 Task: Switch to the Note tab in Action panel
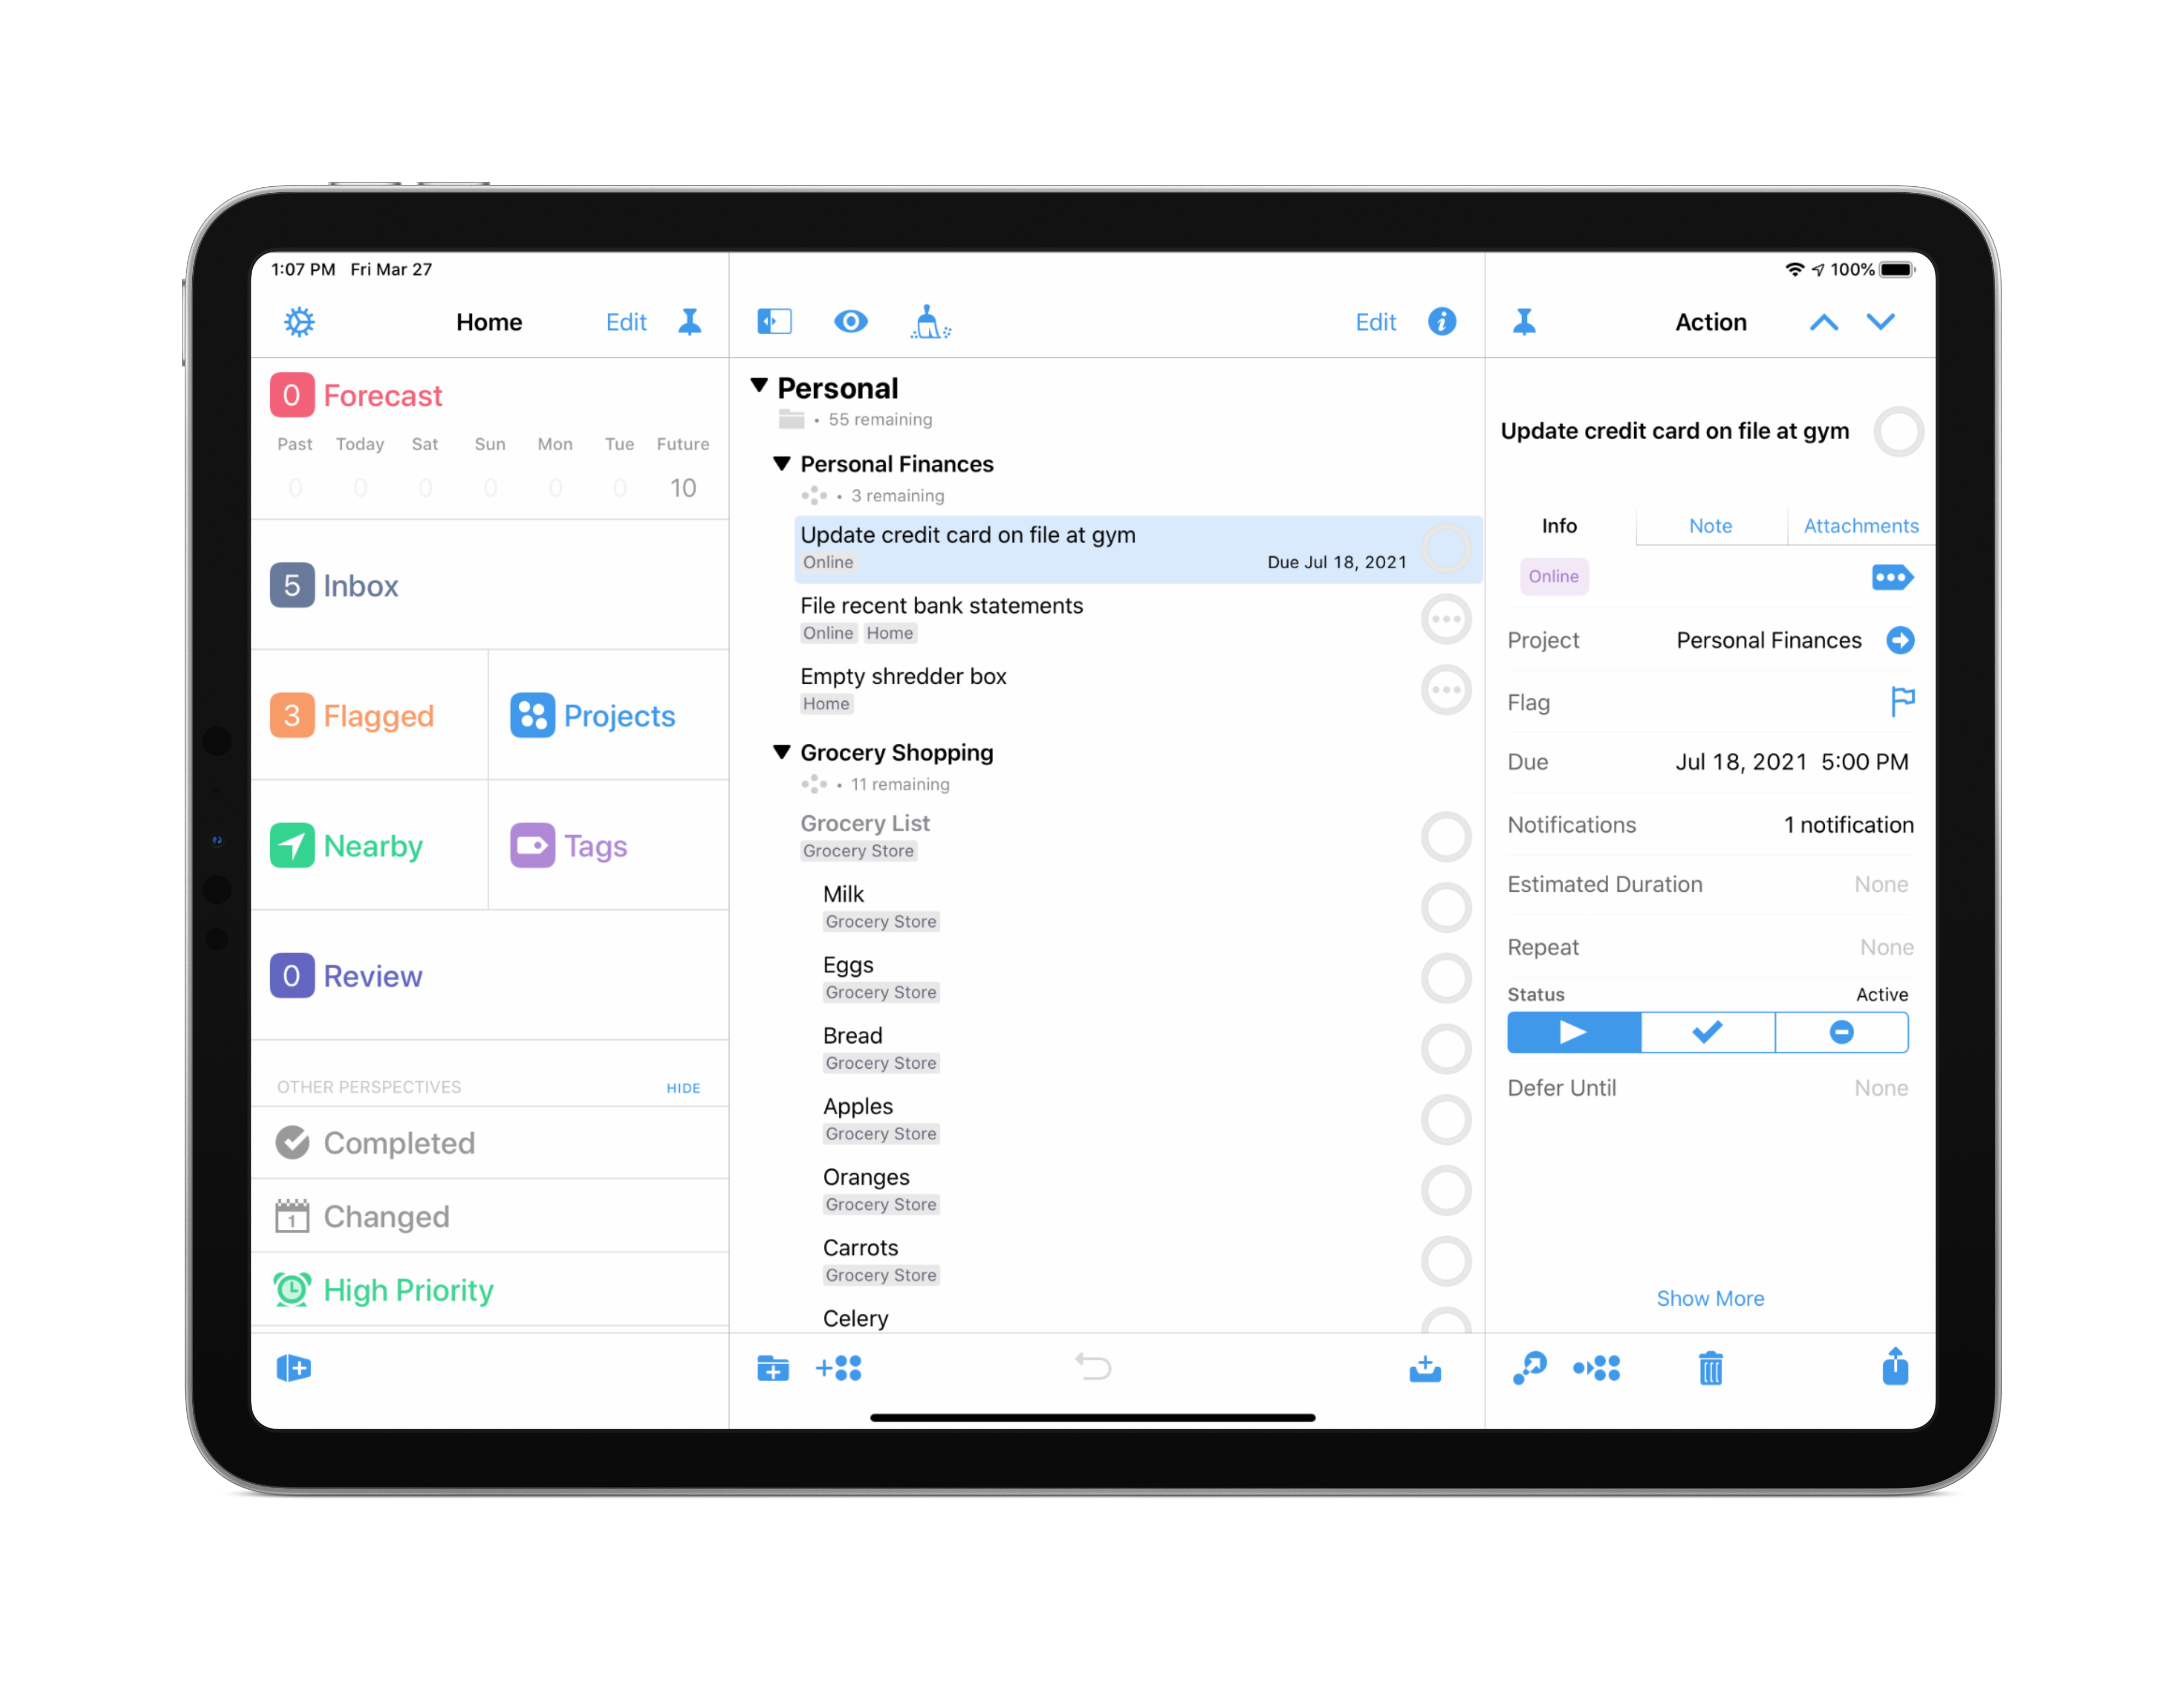1709,525
